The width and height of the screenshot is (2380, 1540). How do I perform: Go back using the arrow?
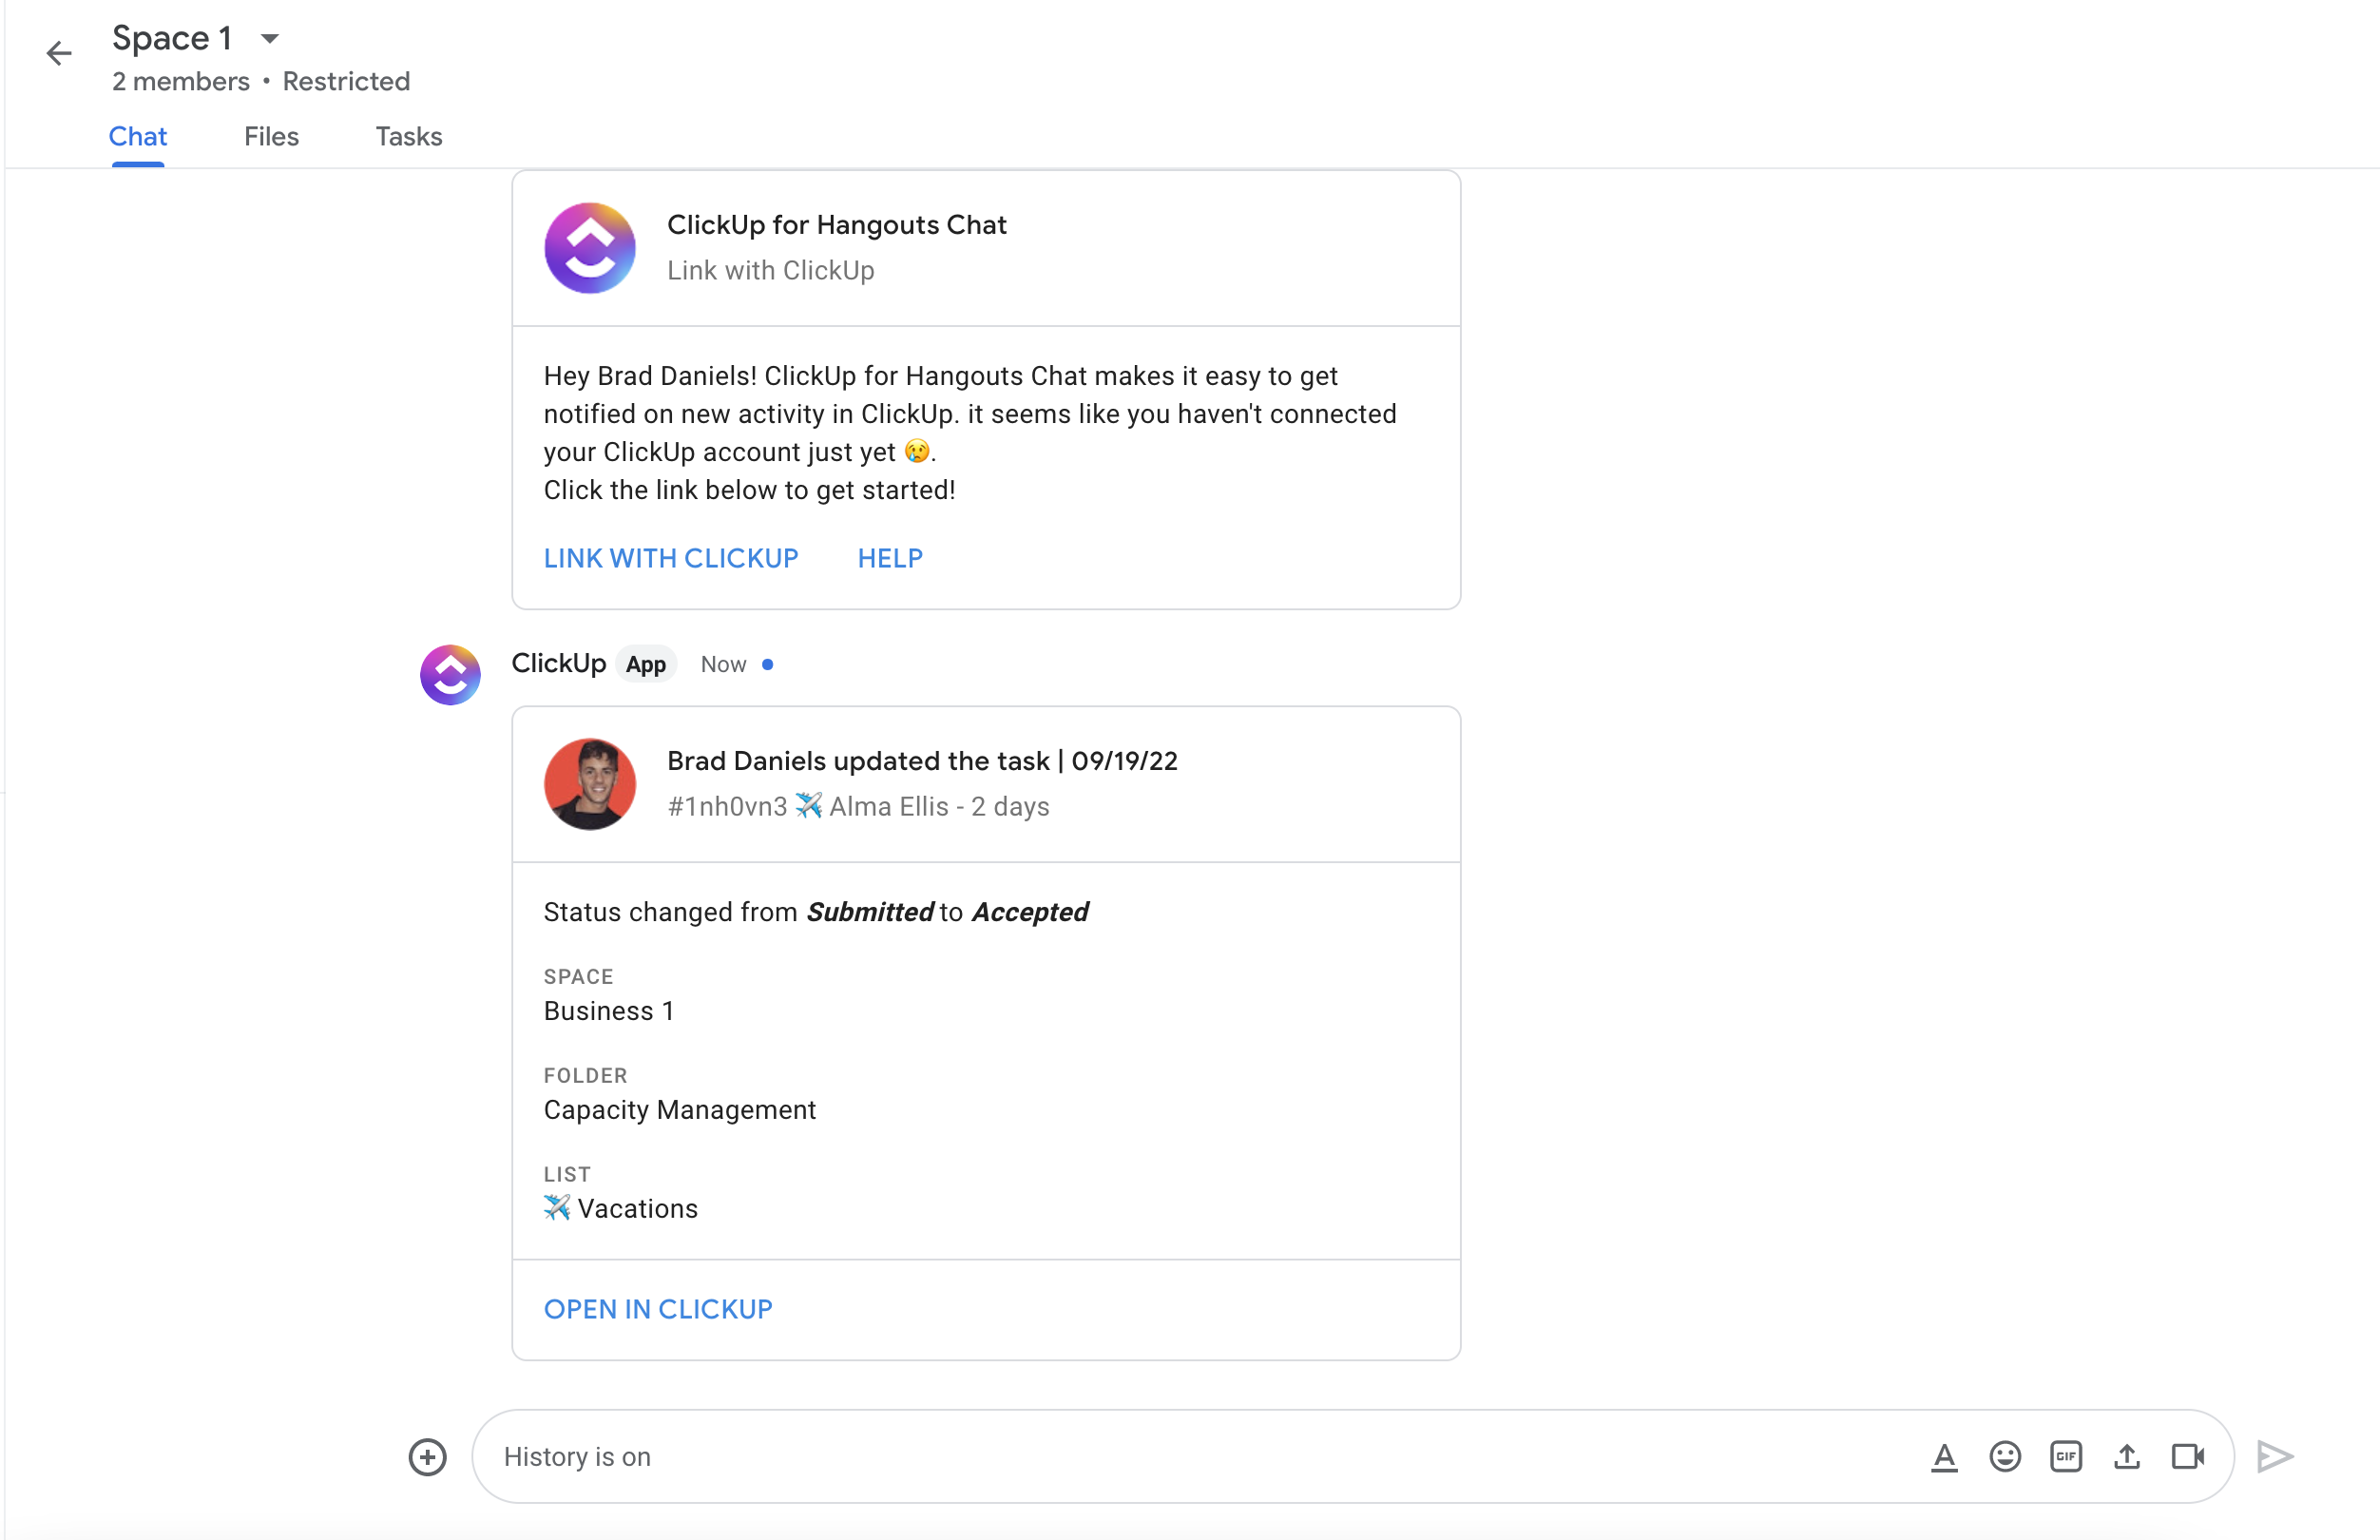[x=58, y=52]
